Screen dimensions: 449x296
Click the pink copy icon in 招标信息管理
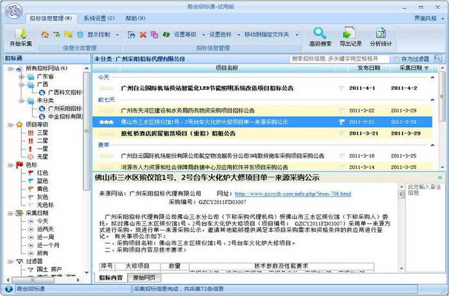155,35
